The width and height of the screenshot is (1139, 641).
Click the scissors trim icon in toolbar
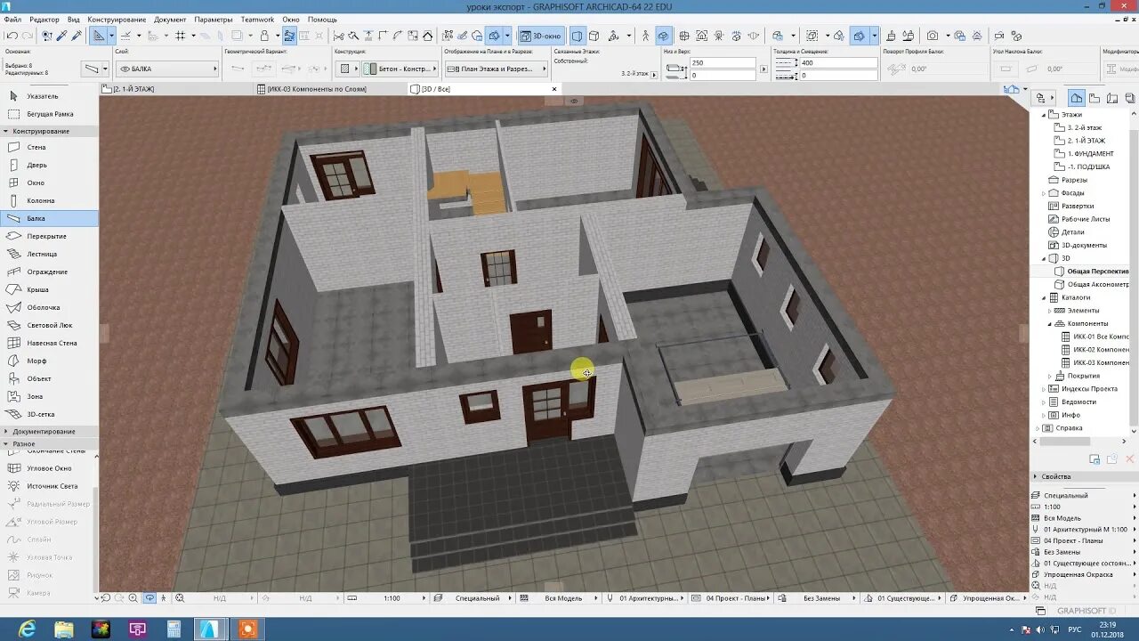click(x=338, y=36)
